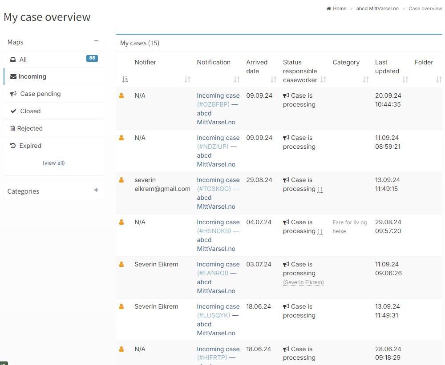This screenshot has width=445, height=365.
Task: Click the Expired history icon
Action: (13, 146)
